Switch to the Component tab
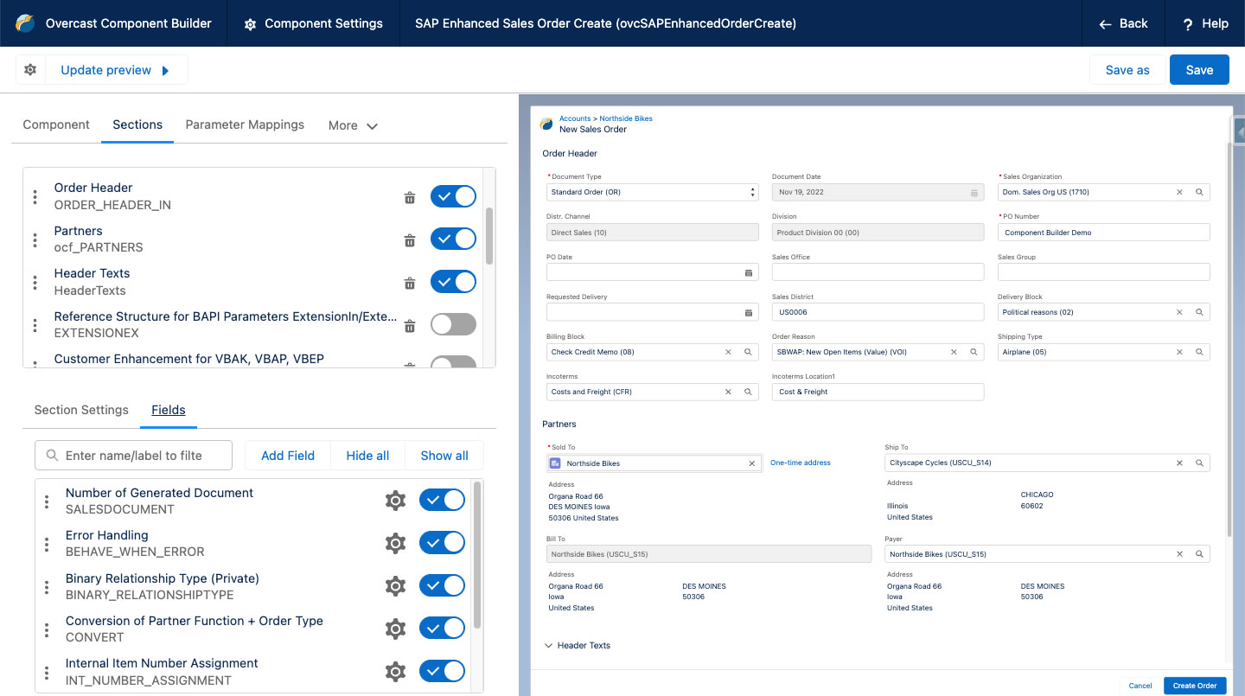The width and height of the screenshot is (1245, 696). click(56, 125)
